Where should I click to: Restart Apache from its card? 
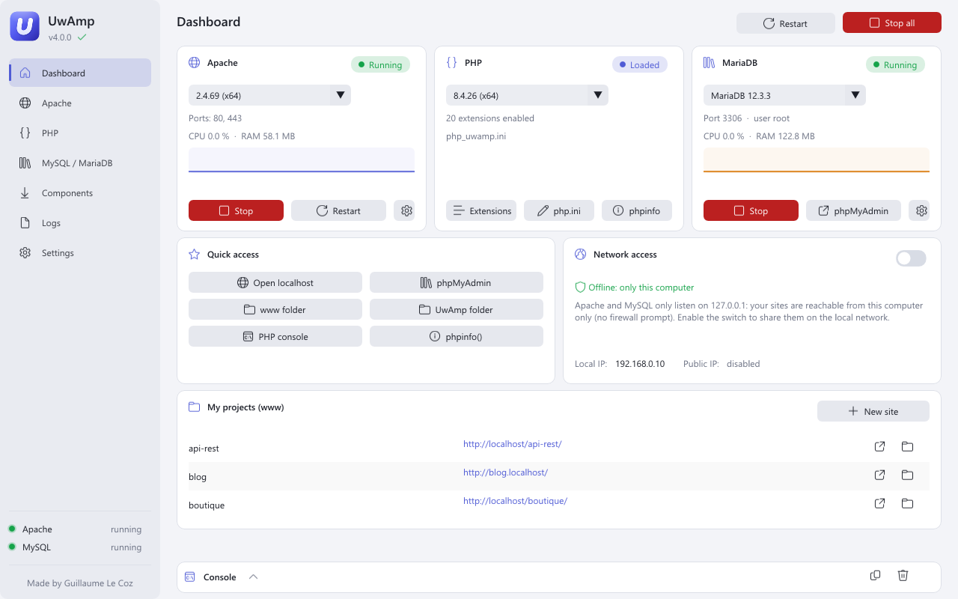click(x=338, y=210)
